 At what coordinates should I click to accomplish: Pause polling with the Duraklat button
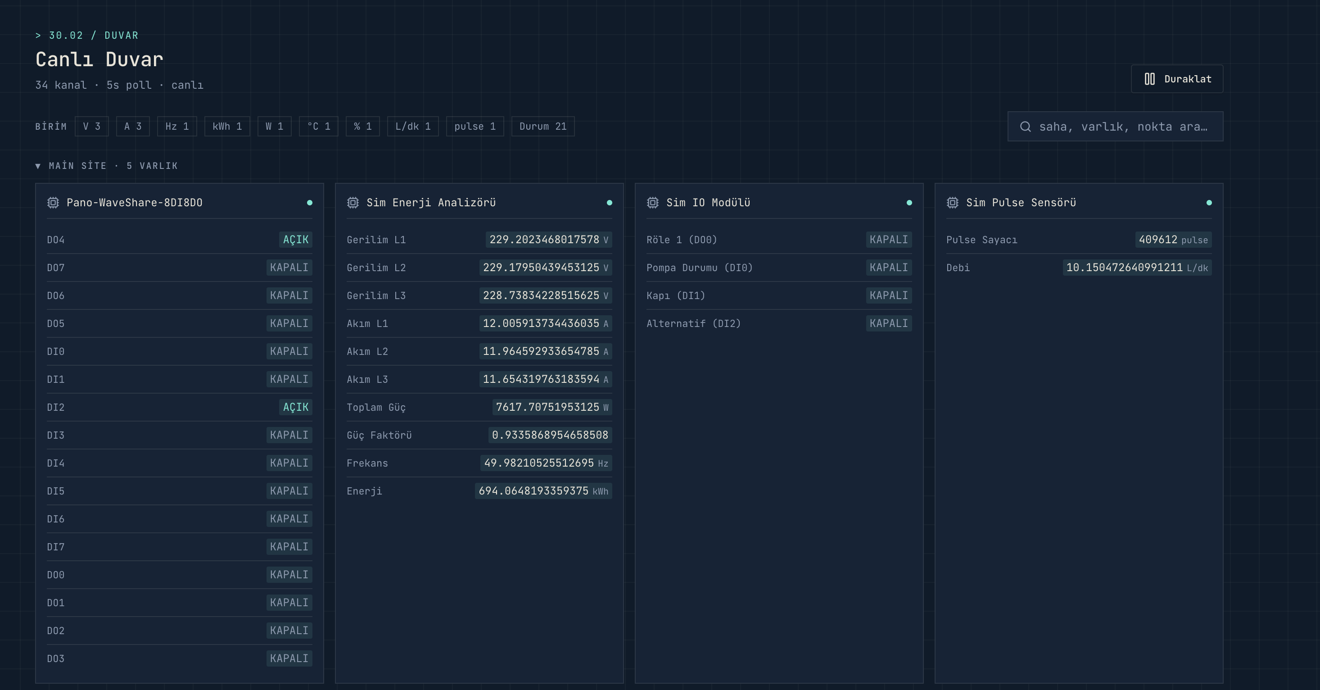[1177, 79]
